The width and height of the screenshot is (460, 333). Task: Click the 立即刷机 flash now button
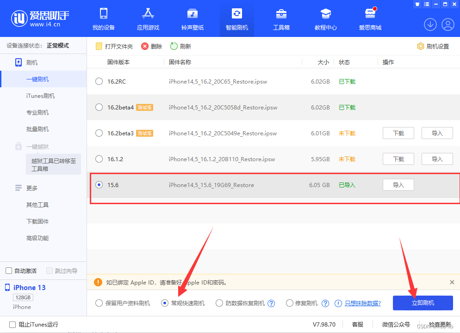click(x=423, y=303)
